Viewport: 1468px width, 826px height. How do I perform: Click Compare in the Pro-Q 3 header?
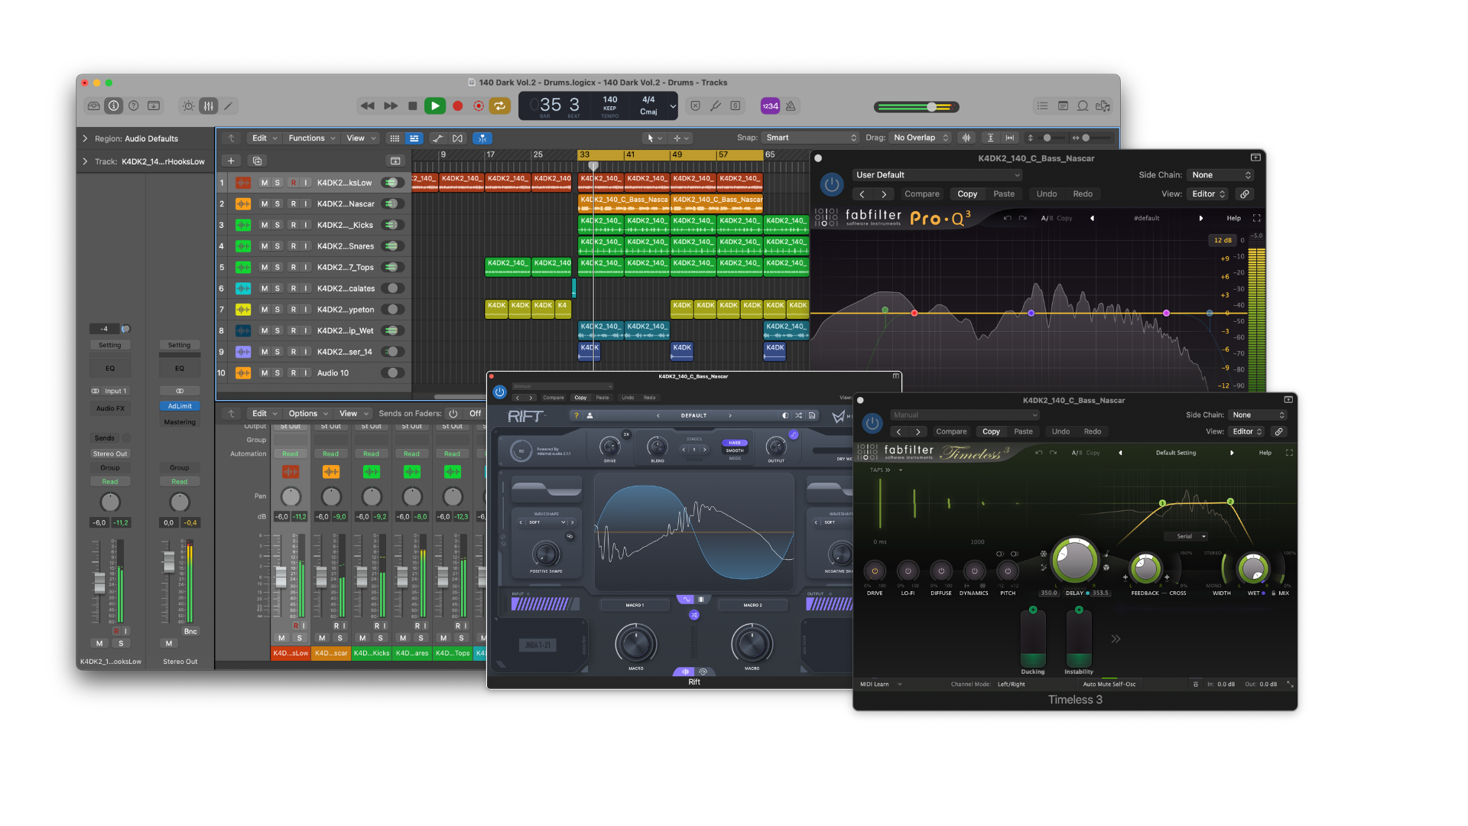pyautogui.click(x=921, y=194)
